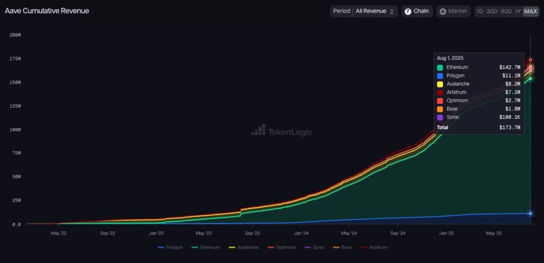544x263 pixels.
Task: Select the 1Y time range
Action: coord(517,12)
